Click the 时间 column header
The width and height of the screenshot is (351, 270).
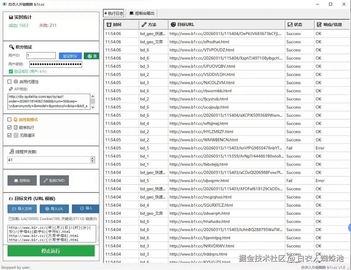click(121, 25)
